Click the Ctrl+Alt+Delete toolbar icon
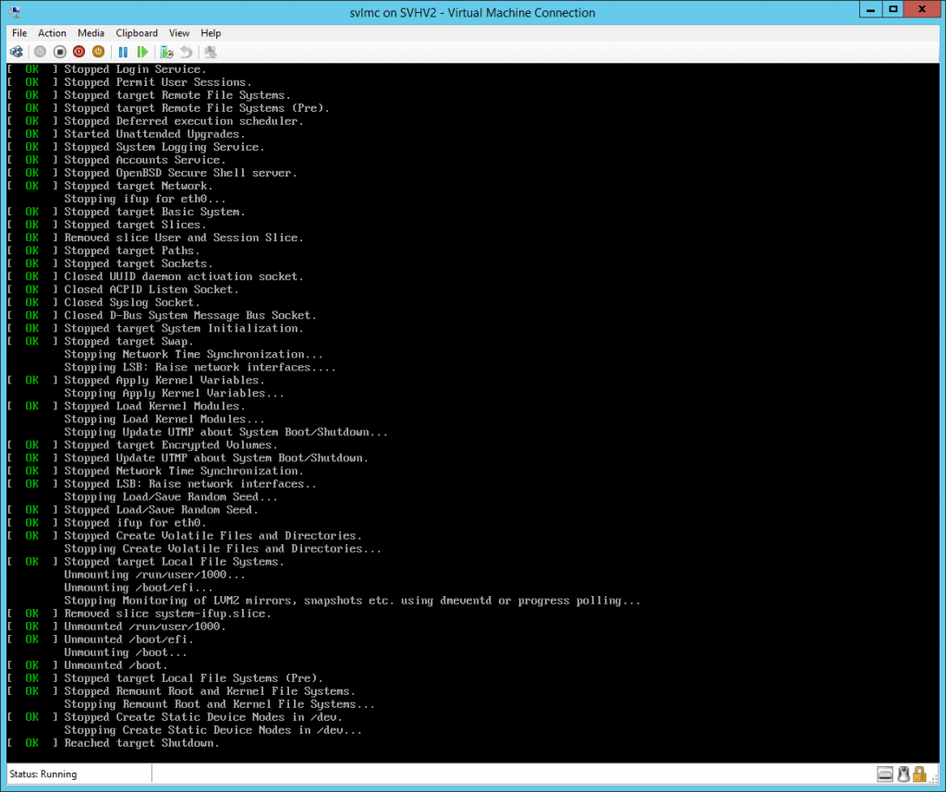 [17, 52]
